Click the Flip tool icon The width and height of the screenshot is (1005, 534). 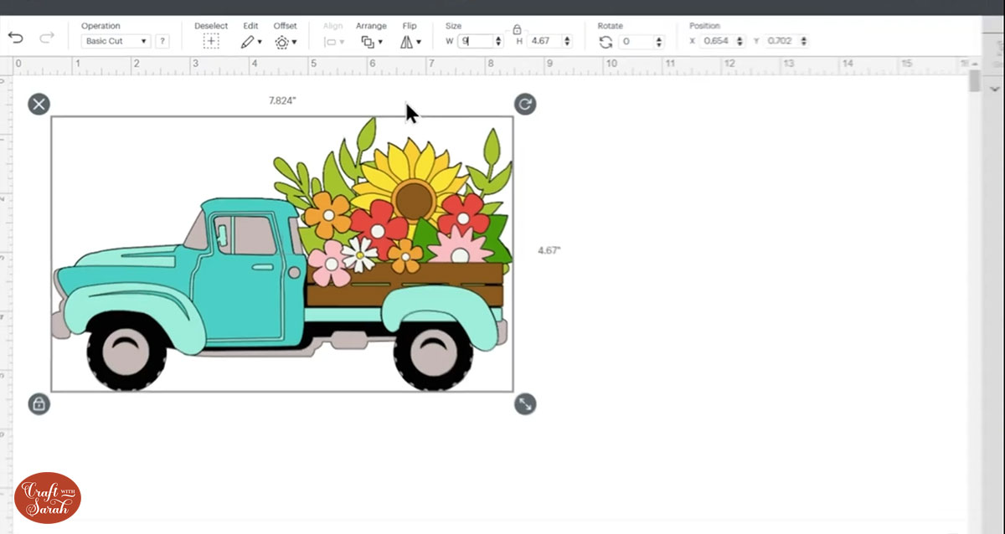pos(408,40)
